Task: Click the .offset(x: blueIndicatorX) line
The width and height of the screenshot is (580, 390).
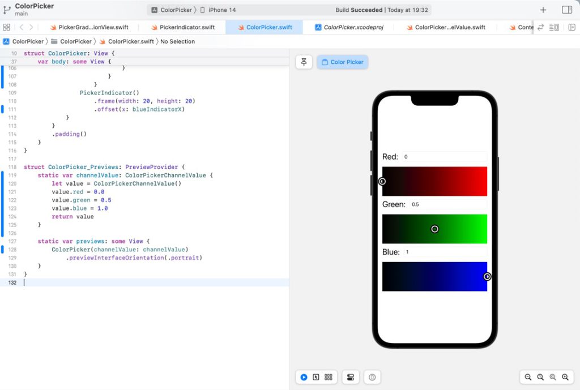Action: tap(139, 109)
